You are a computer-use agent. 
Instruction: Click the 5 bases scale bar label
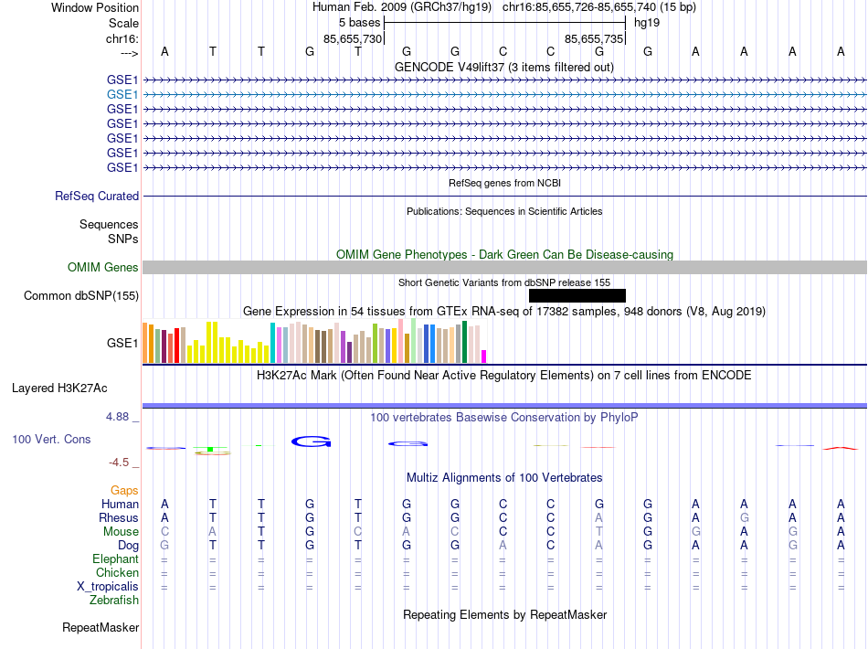(x=360, y=23)
